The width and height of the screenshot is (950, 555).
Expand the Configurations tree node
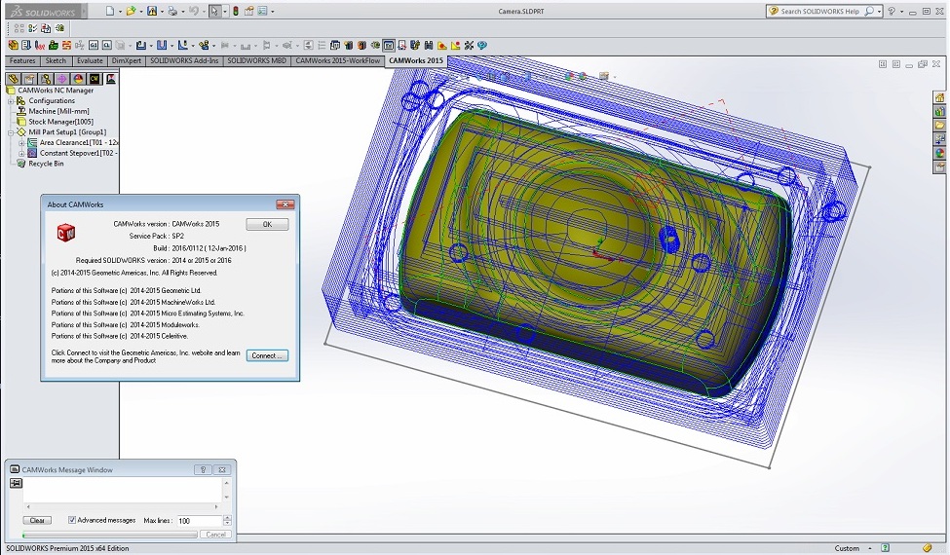(x=11, y=101)
